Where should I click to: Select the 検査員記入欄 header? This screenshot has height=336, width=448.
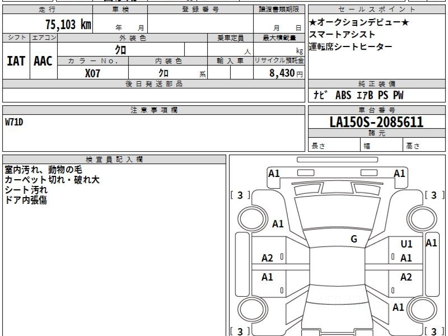[x=114, y=159]
